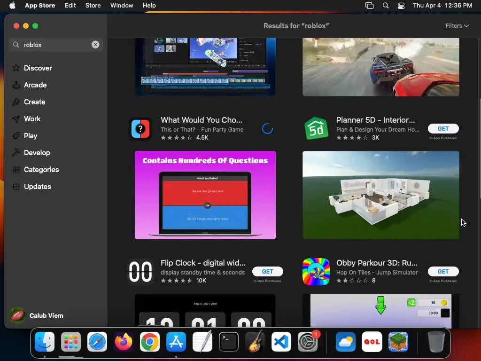Open Planner 5D - Interior title
The width and height of the screenshot is (481, 361).
(375, 120)
